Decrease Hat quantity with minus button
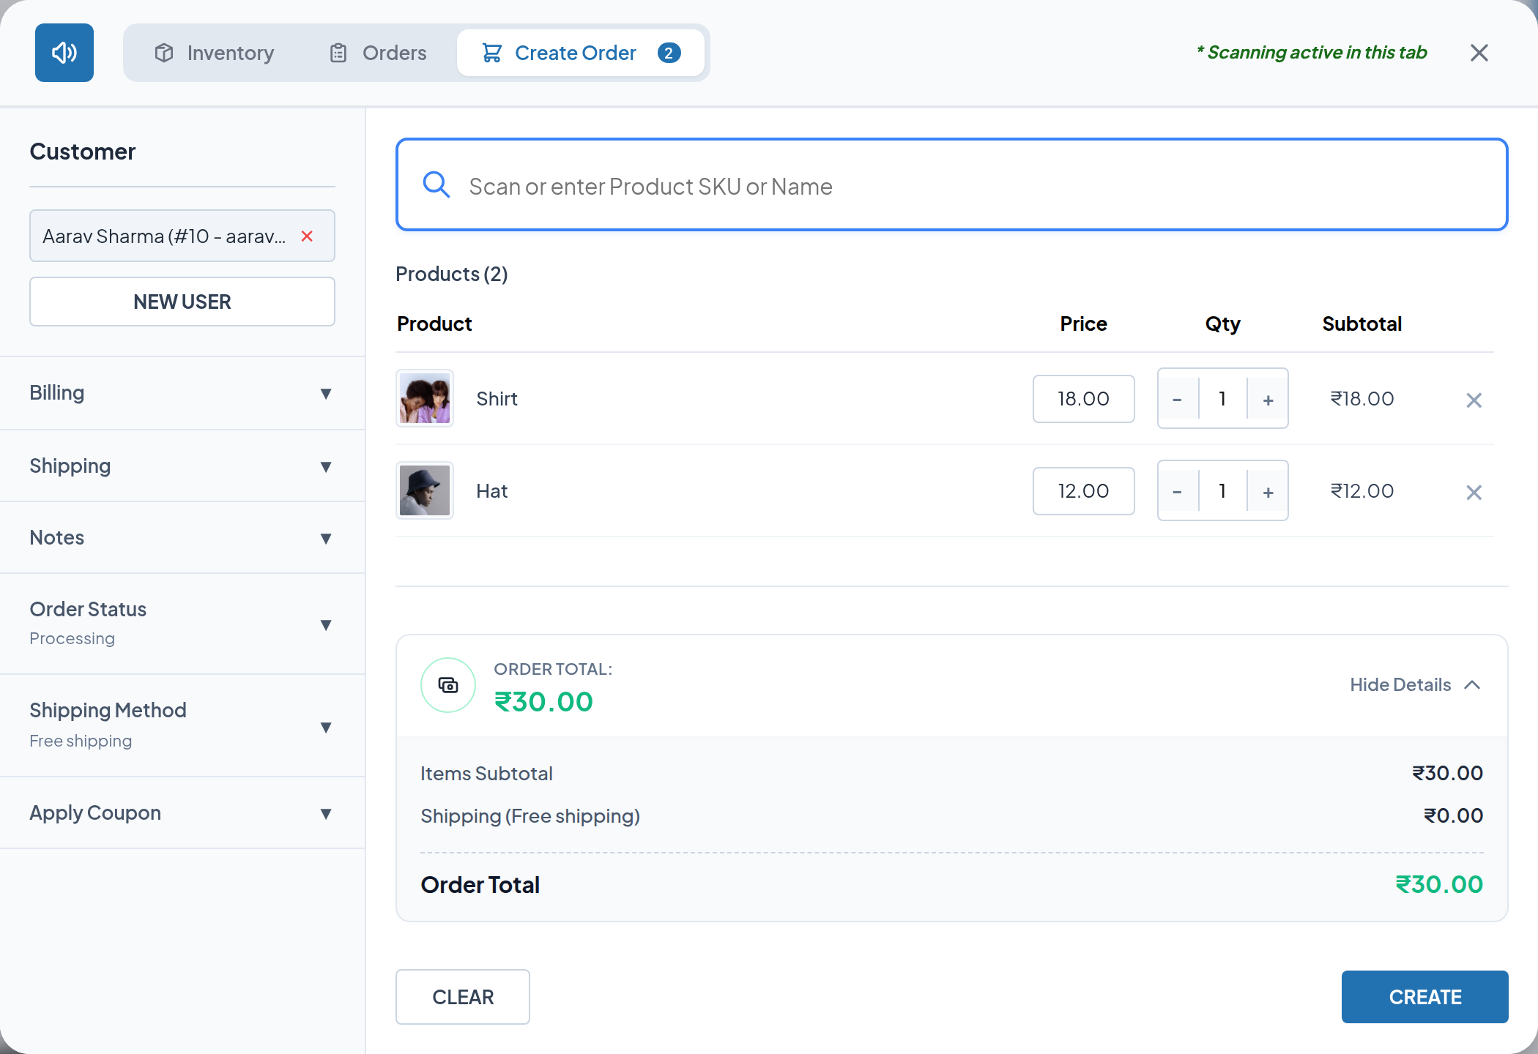 point(1177,491)
